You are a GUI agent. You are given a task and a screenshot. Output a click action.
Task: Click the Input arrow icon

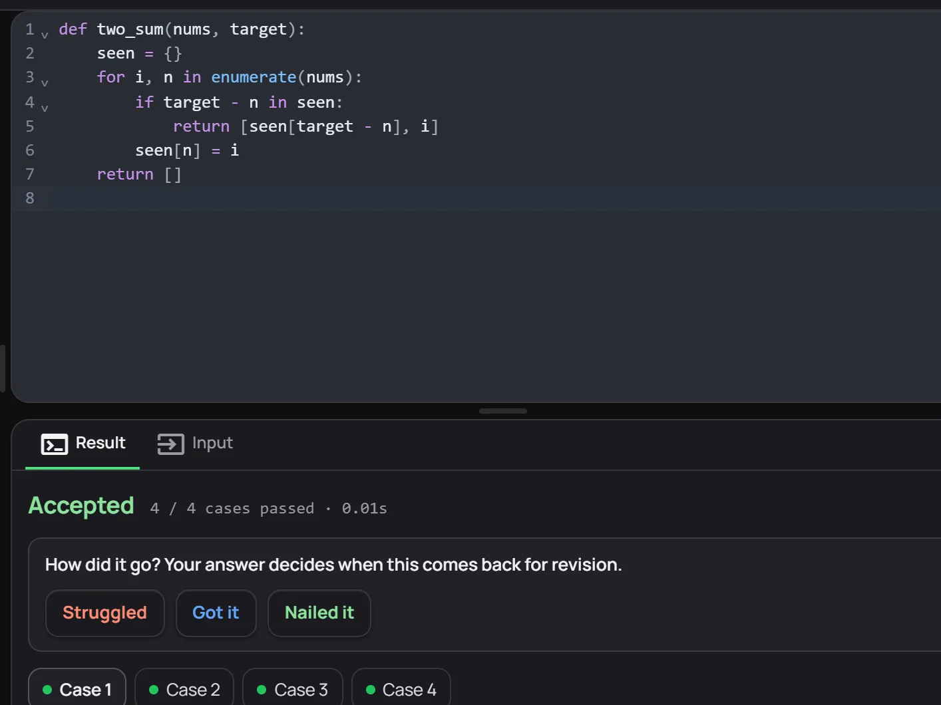(170, 444)
